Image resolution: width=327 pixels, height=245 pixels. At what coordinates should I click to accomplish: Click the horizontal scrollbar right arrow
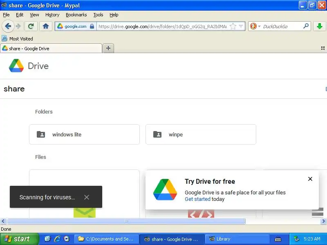(323, 221)
